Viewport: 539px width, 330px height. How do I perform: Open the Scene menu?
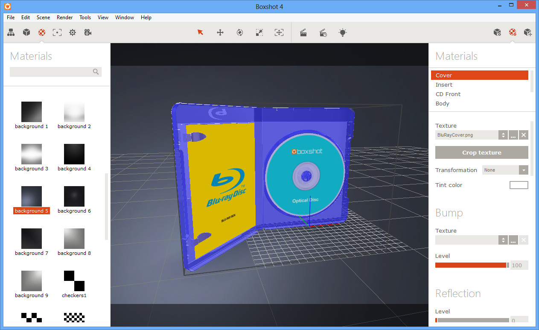[43, 18]
